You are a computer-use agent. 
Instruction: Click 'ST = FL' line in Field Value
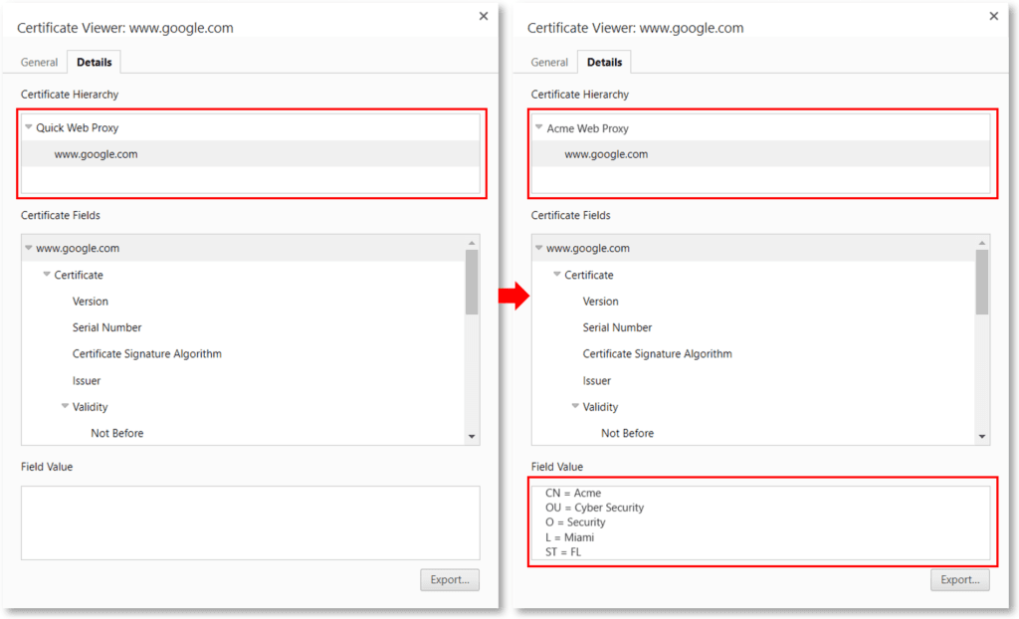563,552
